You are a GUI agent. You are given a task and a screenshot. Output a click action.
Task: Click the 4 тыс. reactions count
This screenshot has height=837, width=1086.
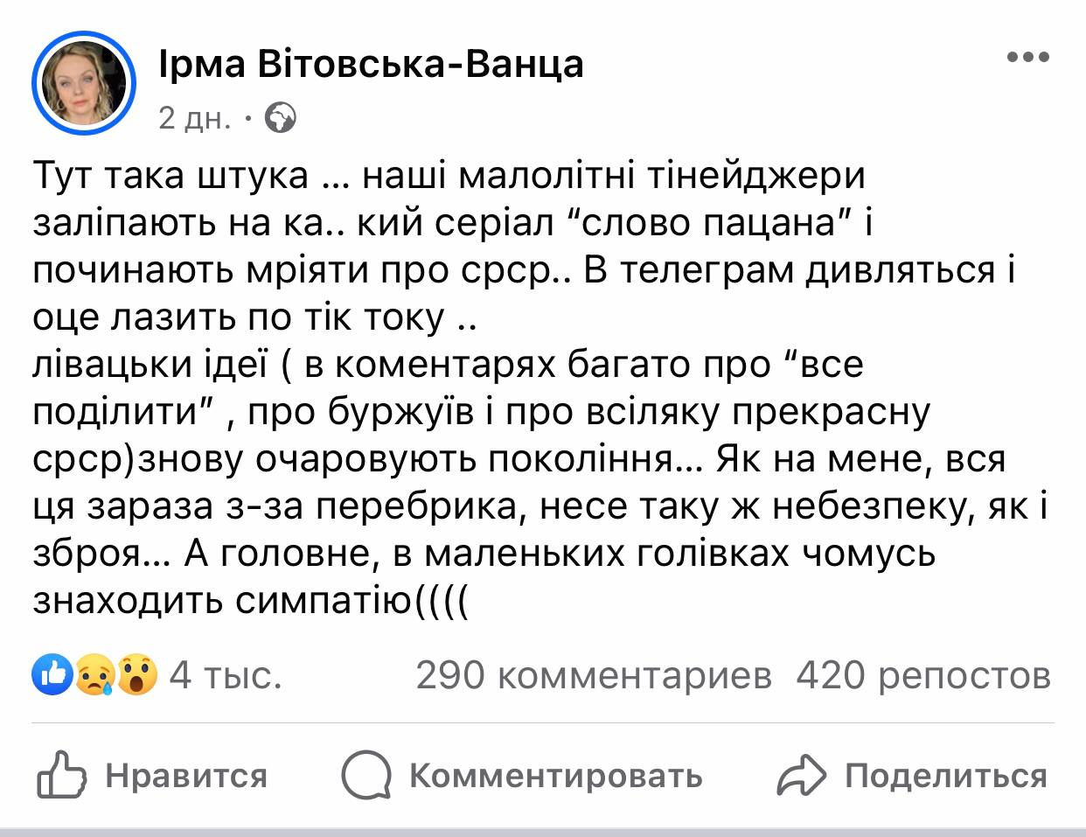(x=226, y=675)
